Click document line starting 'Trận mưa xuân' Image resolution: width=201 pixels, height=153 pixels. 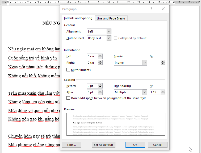(34, 93)
